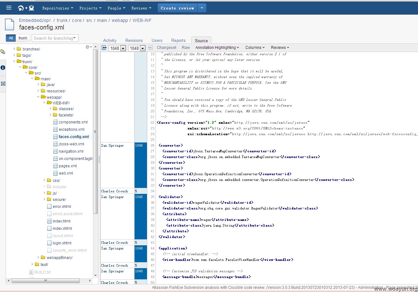Click the test/ folder icon

[37, 264]
